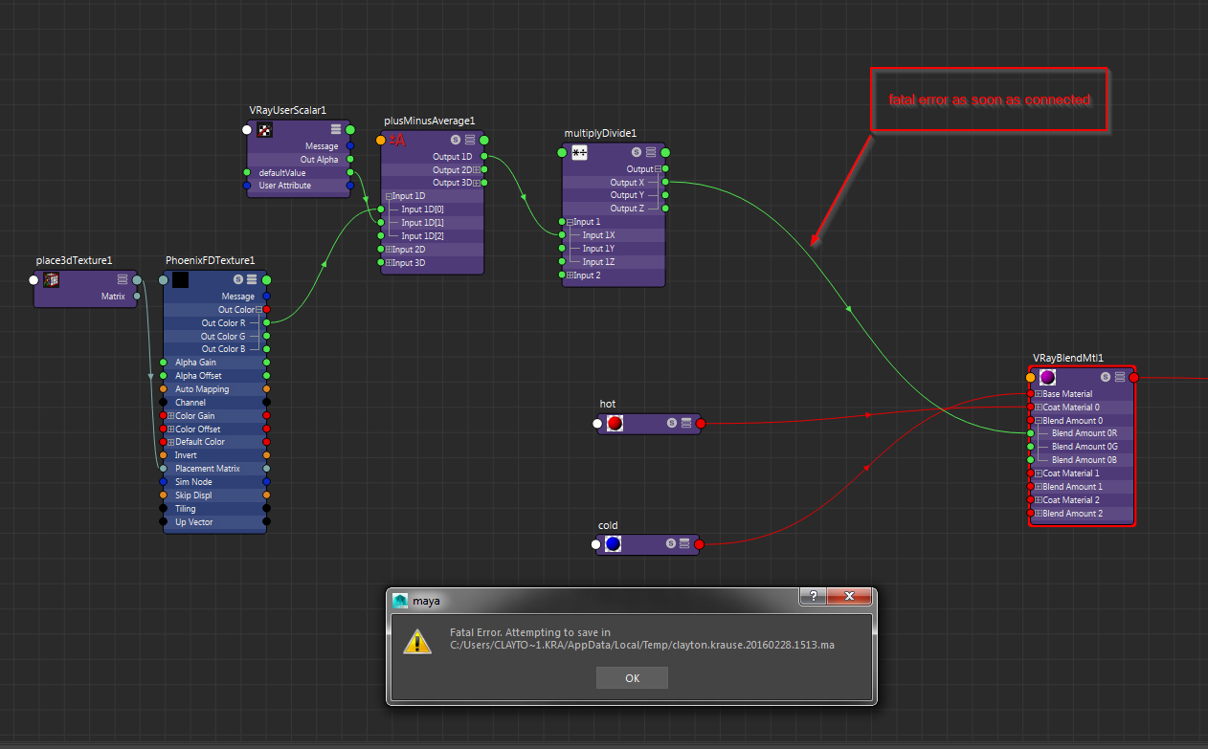
Task: Click the Output X output port on multiplyDivide1
Action: tap(665, 182)
